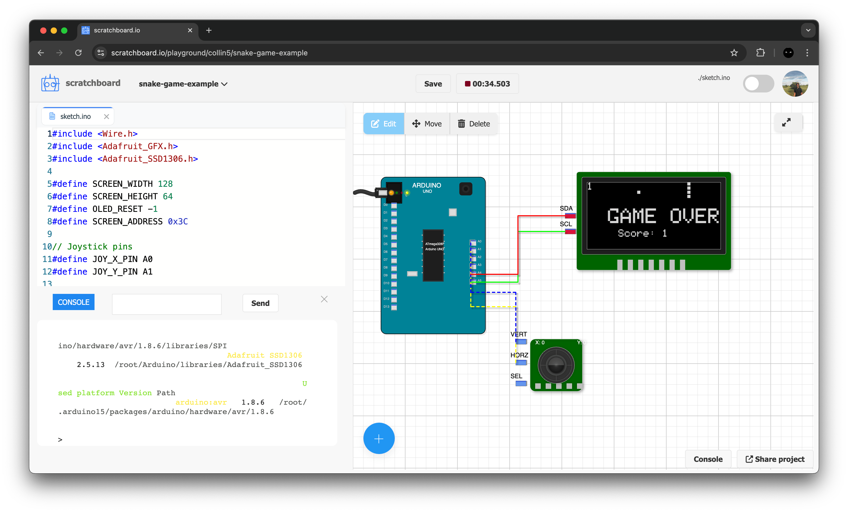Image resolution: width=848 pixels, height=512 pixels.
Task: Click the SDA pin on the OLED
Action: [x=570, y=216]
